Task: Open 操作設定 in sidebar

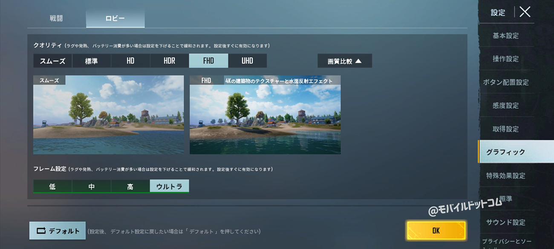Action: (x=506, y=59)
